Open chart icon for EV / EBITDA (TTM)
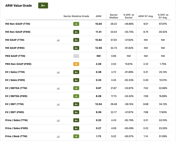 pyautogui.click(x=58, y=88)
